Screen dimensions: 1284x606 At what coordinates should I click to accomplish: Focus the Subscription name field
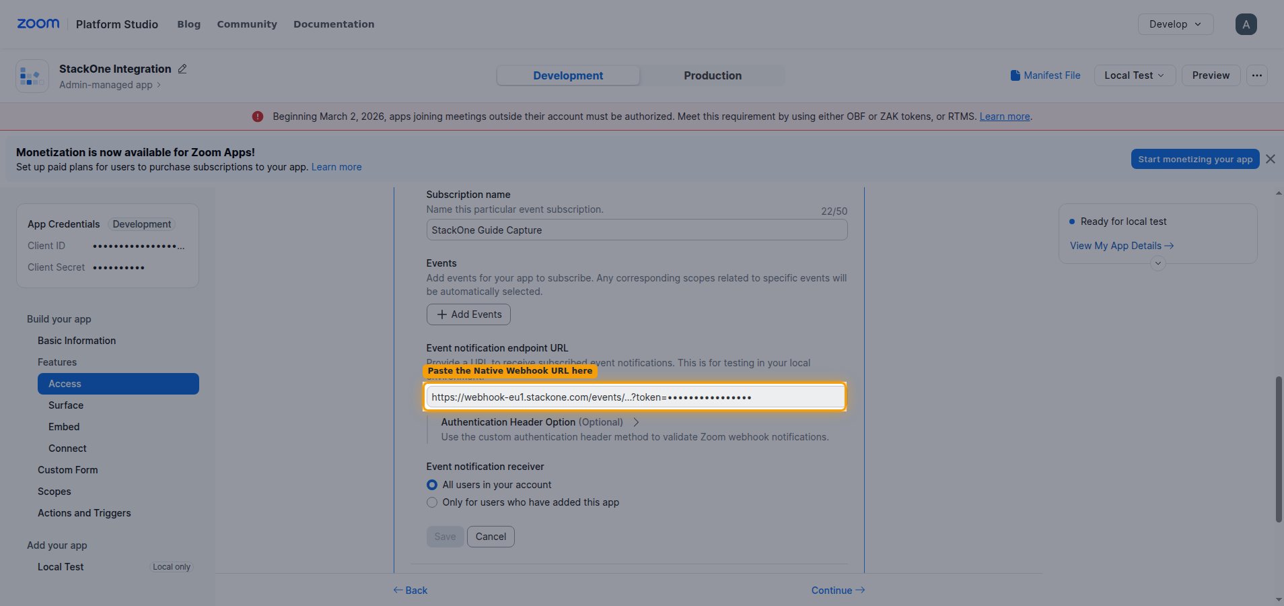[637, 230]
